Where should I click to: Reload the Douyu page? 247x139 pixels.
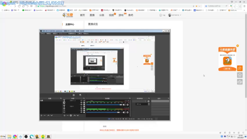click(x=19, y=6)
